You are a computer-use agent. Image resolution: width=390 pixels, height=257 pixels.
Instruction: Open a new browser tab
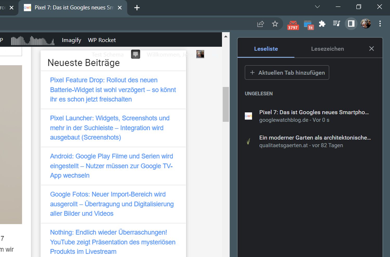click(137, 8)
